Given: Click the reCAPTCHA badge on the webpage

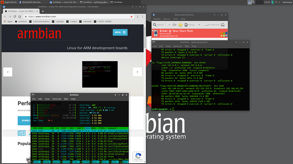Looking at the screenshot, I should [x=138, y=156].
